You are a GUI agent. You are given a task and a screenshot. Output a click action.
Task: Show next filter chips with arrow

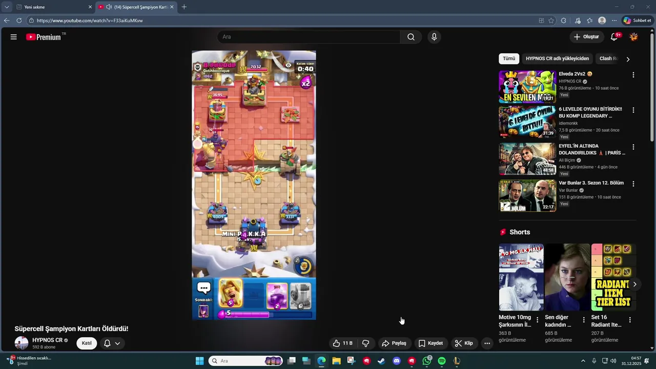[628, 59]
